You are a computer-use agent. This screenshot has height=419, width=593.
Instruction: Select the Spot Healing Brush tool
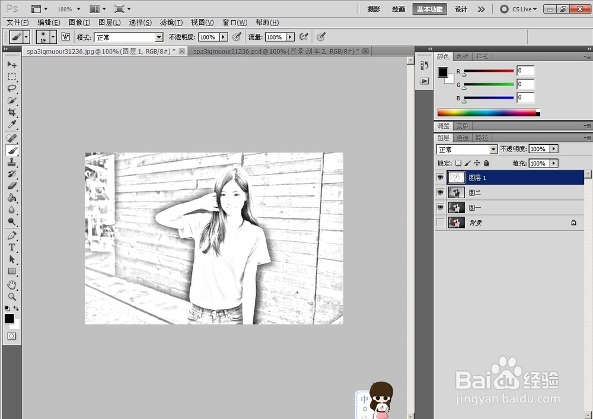(12, 138)
